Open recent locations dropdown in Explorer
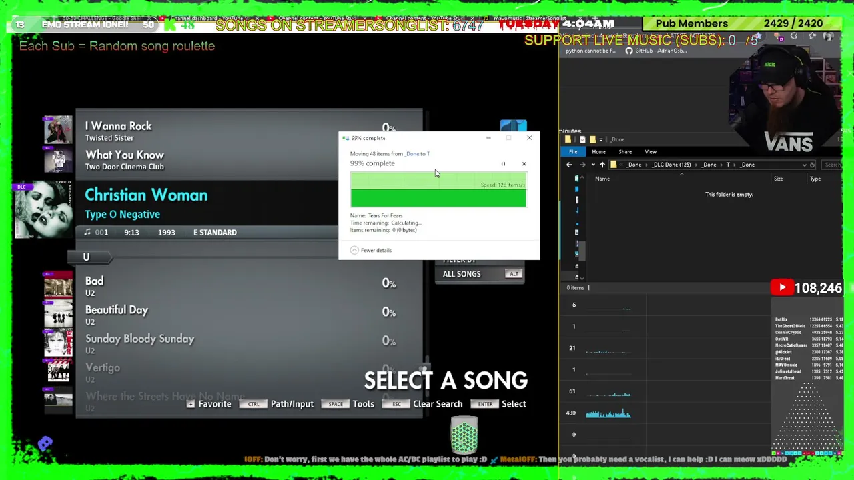Viewport: 854px width, 480px height. [592, 165]
